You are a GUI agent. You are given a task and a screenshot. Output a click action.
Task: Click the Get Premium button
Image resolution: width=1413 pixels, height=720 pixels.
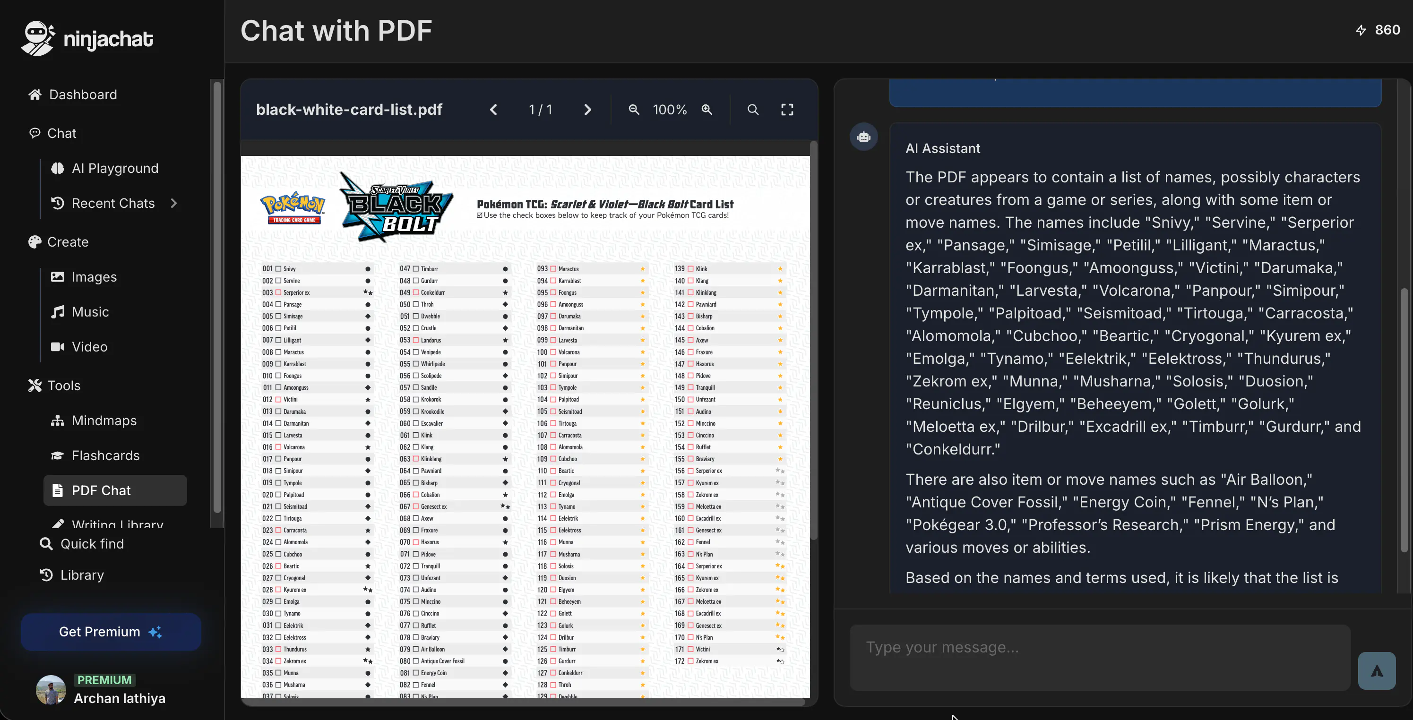click(111, 632)
